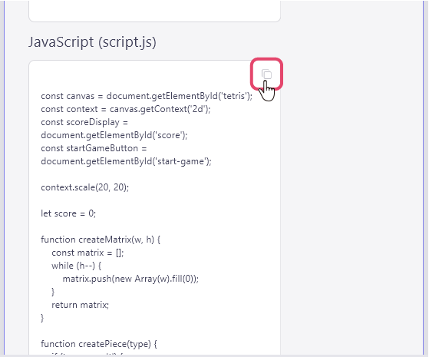Viewport: 429px width, 357px height.
Task: Copy the script.js code block
Action: tap(266, 74)
